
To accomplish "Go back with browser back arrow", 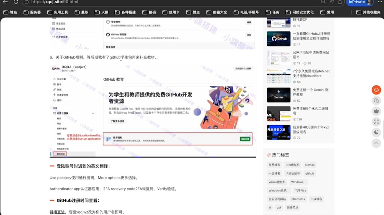I will click(x=5, y=2).
